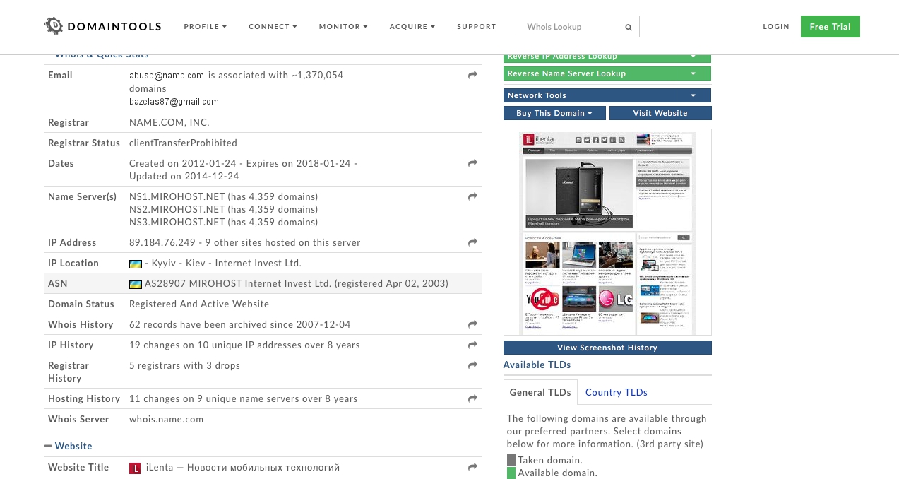This screenshot has height=479, width=899.
Task: Click the arrow icon in IP Address row
Action: click(472, 242)
